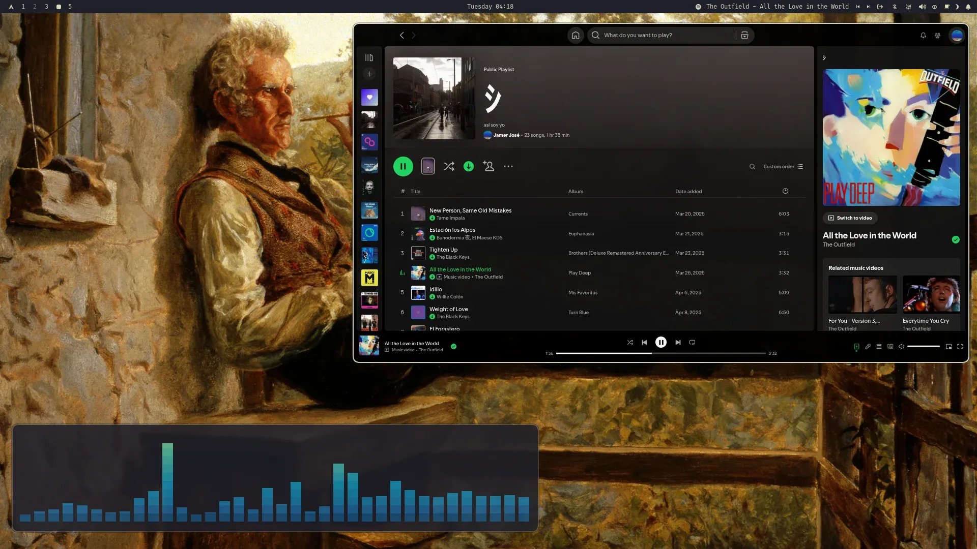Pause playback in the bottom player
Viewport: 977px width, 549px height.
click(661, 342)
